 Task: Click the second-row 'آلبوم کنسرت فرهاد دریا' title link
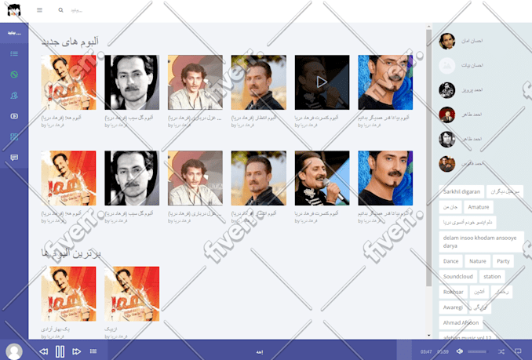click(x=316, y=213)
